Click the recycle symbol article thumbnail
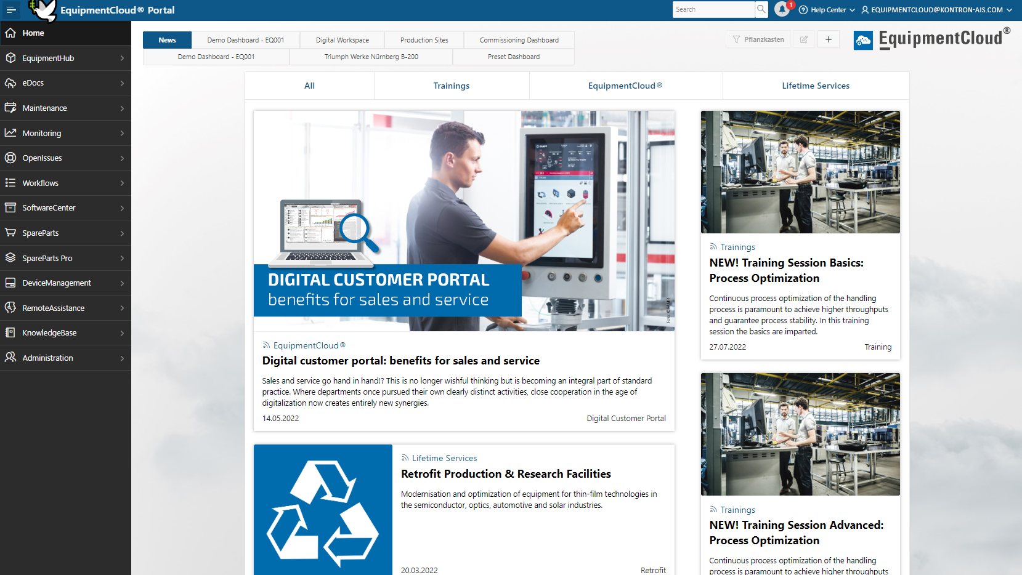1022x575 pixels. pos(323,511)
